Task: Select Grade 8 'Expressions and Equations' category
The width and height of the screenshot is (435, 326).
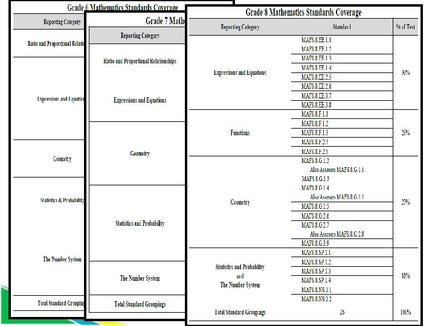Action: point(240,72)
